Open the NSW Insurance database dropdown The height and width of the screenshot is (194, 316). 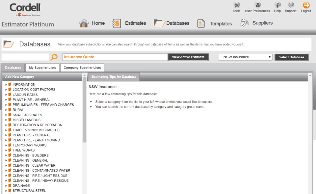(245, 57)
